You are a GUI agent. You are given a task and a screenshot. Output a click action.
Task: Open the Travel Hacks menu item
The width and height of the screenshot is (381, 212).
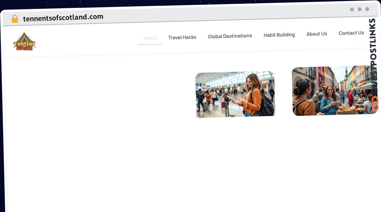tap(182, 37)
